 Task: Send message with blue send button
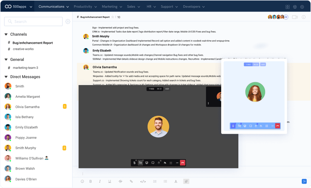[304, 181]
